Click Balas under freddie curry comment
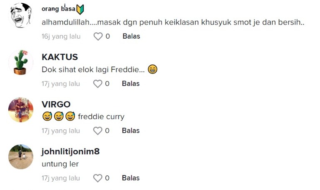 [x=131, y=131]
